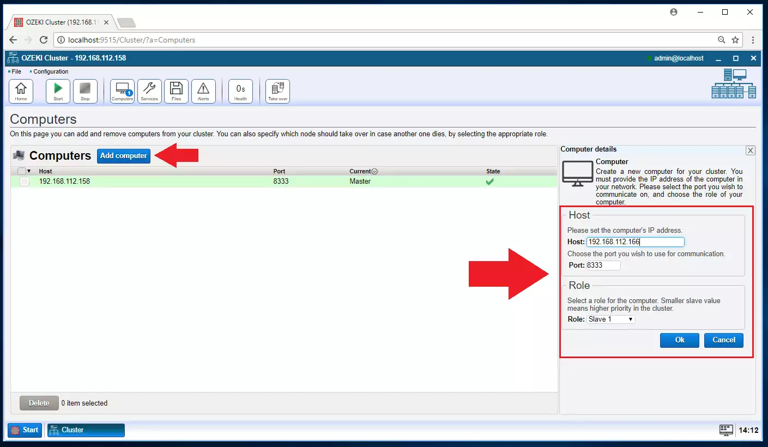Minimize the OZEKI Cluster inner window
This screenshot has height=447, width=768.
point(718,58)
